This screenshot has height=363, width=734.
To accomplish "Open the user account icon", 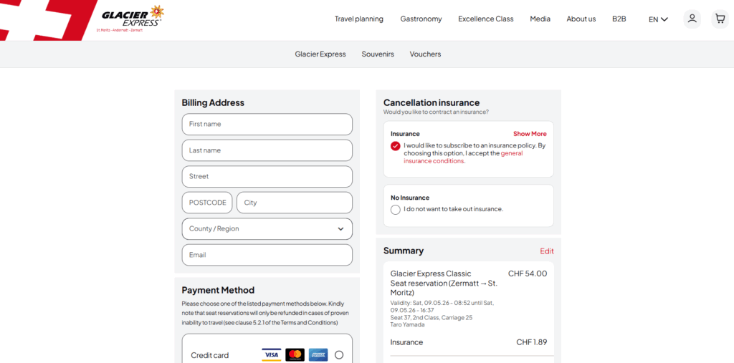I will pos(692,19).
